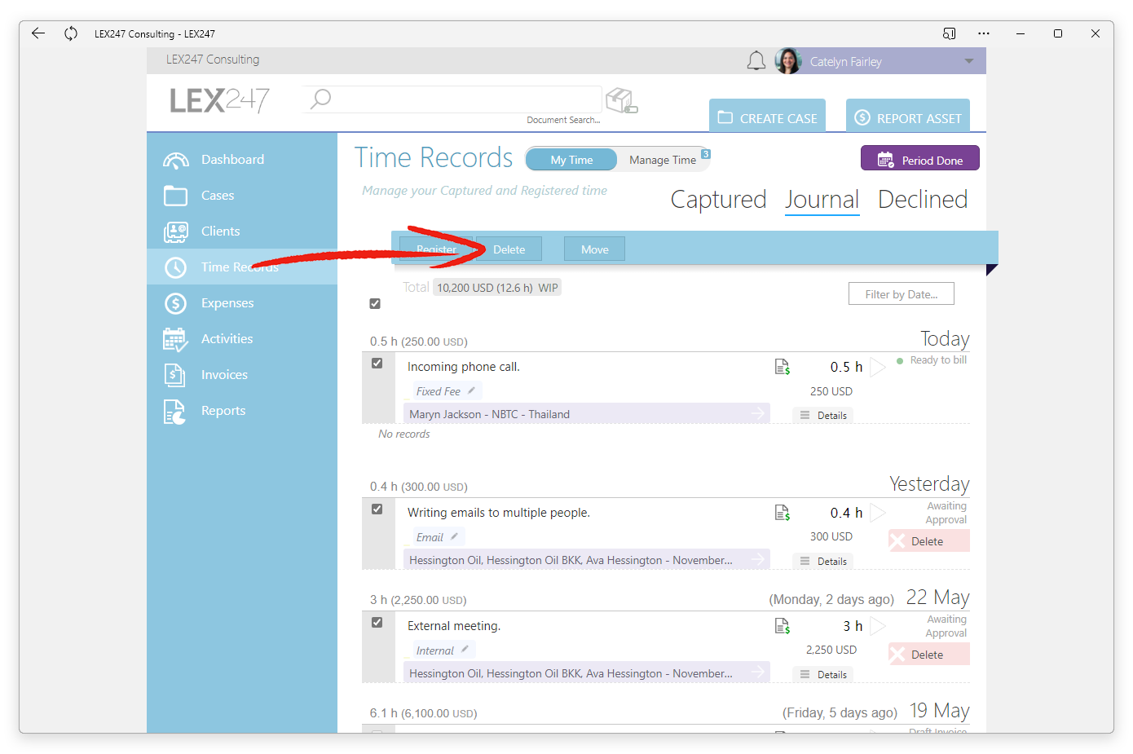The height and width of the screenshot is (754, 1133).
Task: Switch to the Captured tab
Action: (x=718, y=200)
